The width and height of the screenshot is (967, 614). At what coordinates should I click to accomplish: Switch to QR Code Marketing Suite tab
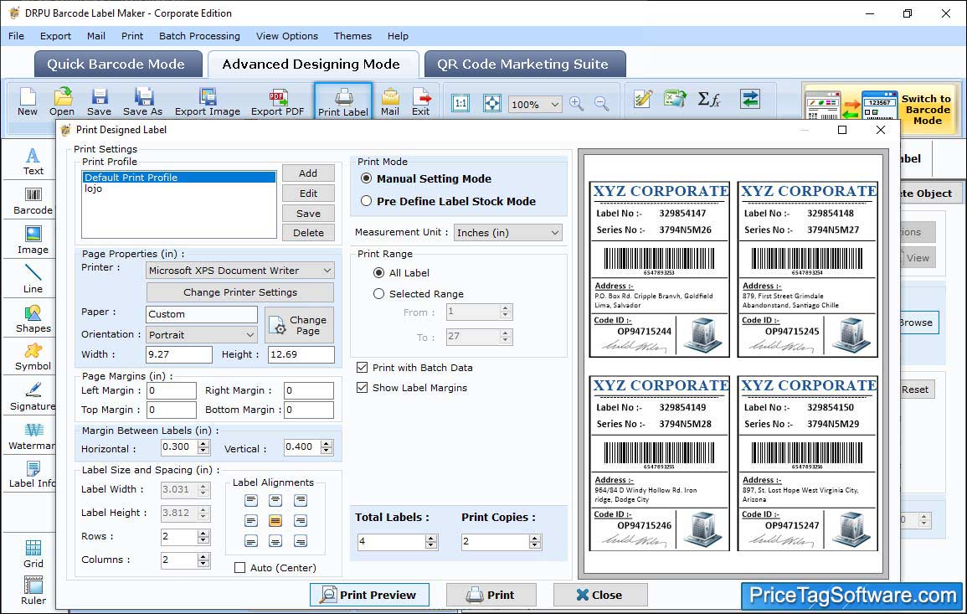click(525, 64)
